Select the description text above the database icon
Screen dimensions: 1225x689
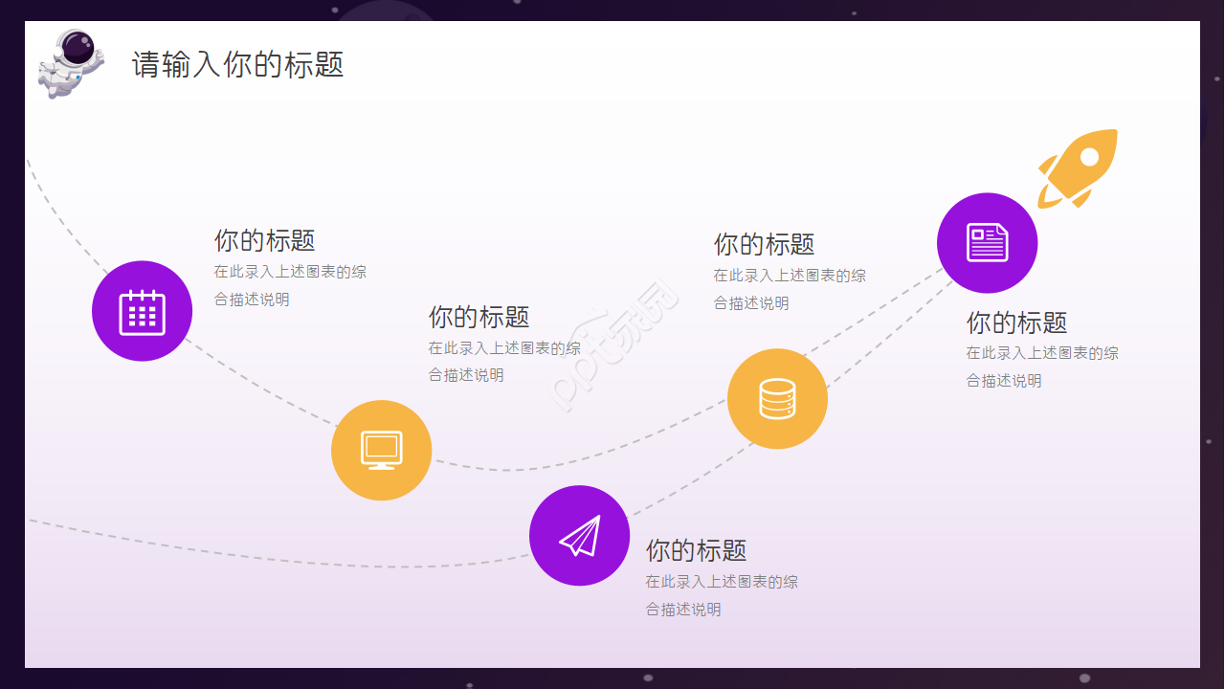[789, 289]
